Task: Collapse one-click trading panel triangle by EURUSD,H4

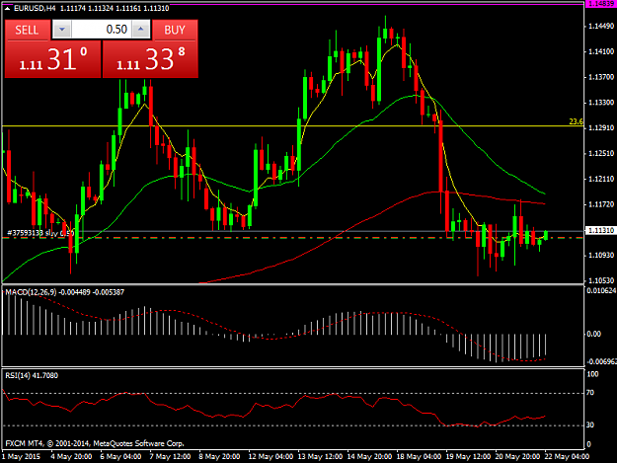Action: pyautogui.click(x=7, y=8)
